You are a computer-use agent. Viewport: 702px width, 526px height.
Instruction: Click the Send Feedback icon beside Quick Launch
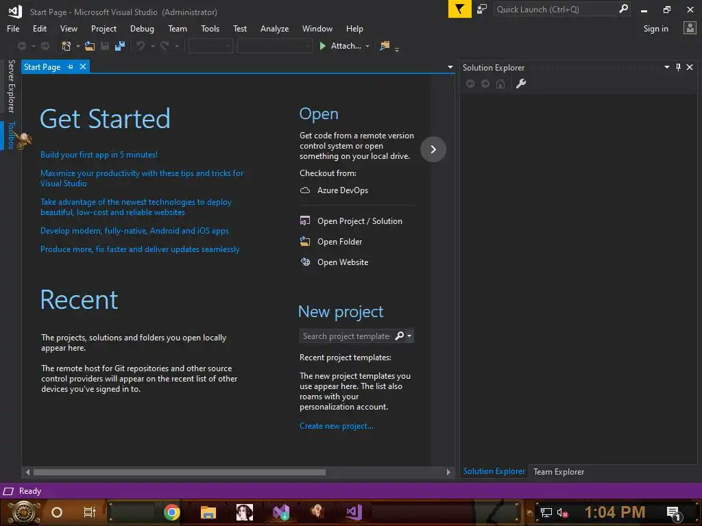coord(482,9)
